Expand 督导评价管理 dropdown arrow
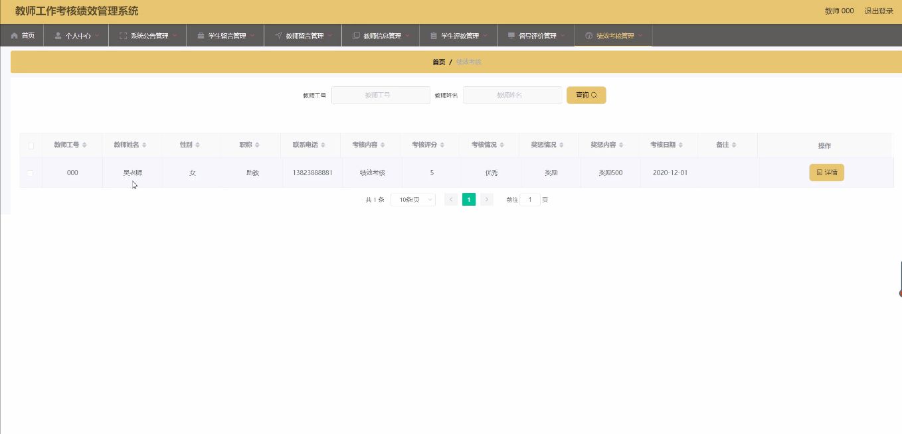902x434 pixels. 563,36
